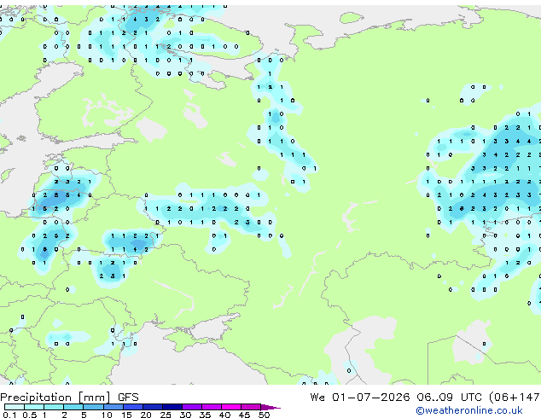This screenshot has width=541, height=418.
Task: Click the '40' legend scale label
Action: tap(224, 415)
